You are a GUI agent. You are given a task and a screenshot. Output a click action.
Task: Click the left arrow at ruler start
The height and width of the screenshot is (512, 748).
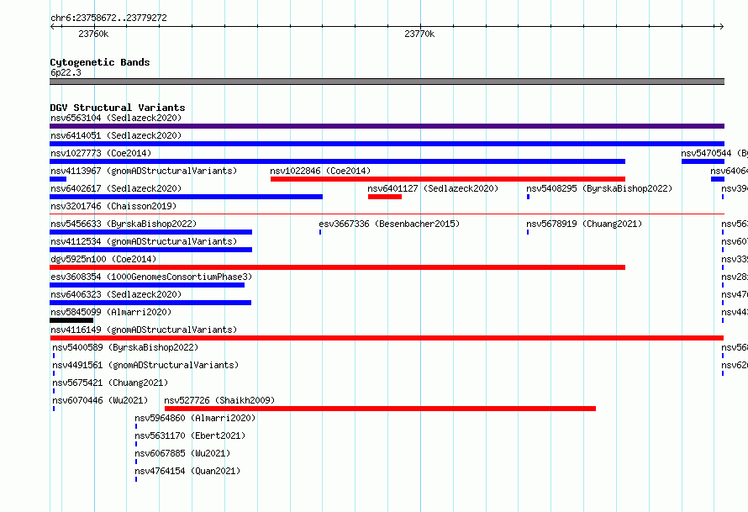point(52,27)
